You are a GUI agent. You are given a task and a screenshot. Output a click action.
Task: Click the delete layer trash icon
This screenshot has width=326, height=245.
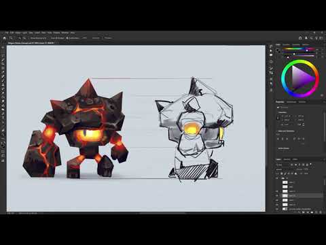(321, 212)
